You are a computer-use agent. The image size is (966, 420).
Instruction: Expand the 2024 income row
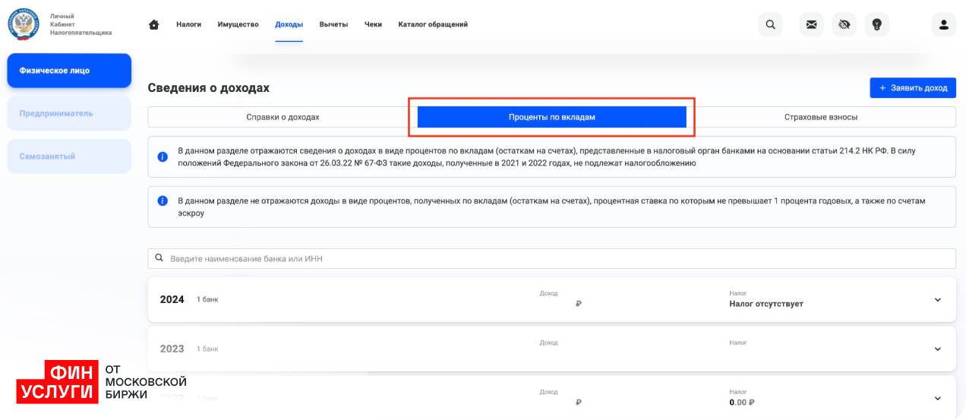(x=937, y=300)
